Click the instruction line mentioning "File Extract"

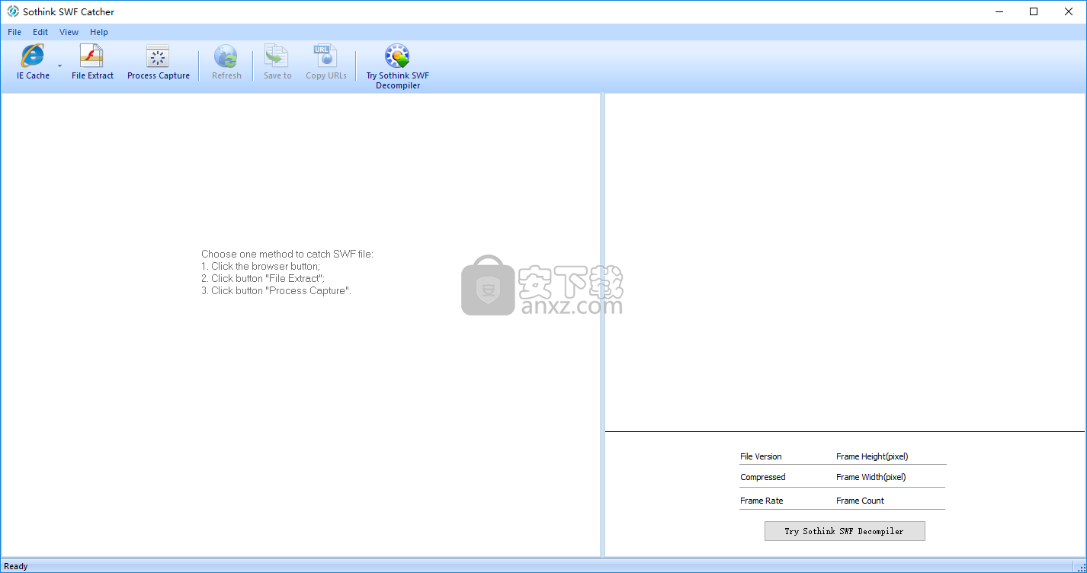pyautogui.click(x=263, y=278)
